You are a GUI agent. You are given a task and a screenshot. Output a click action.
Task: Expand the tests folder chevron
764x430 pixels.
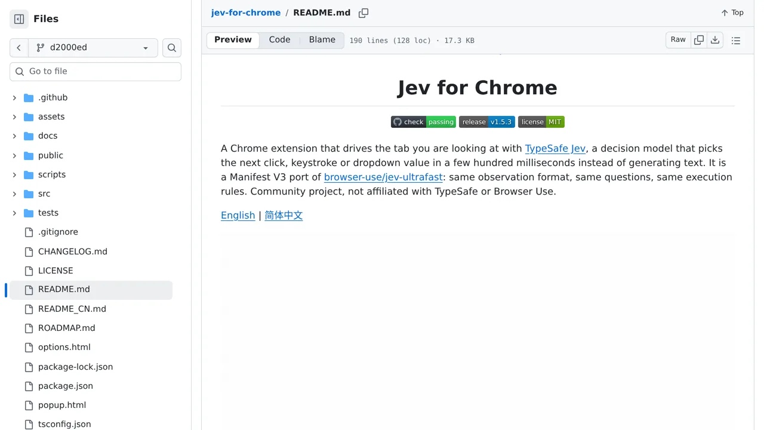pyautogui.click(x=14, y=213)
